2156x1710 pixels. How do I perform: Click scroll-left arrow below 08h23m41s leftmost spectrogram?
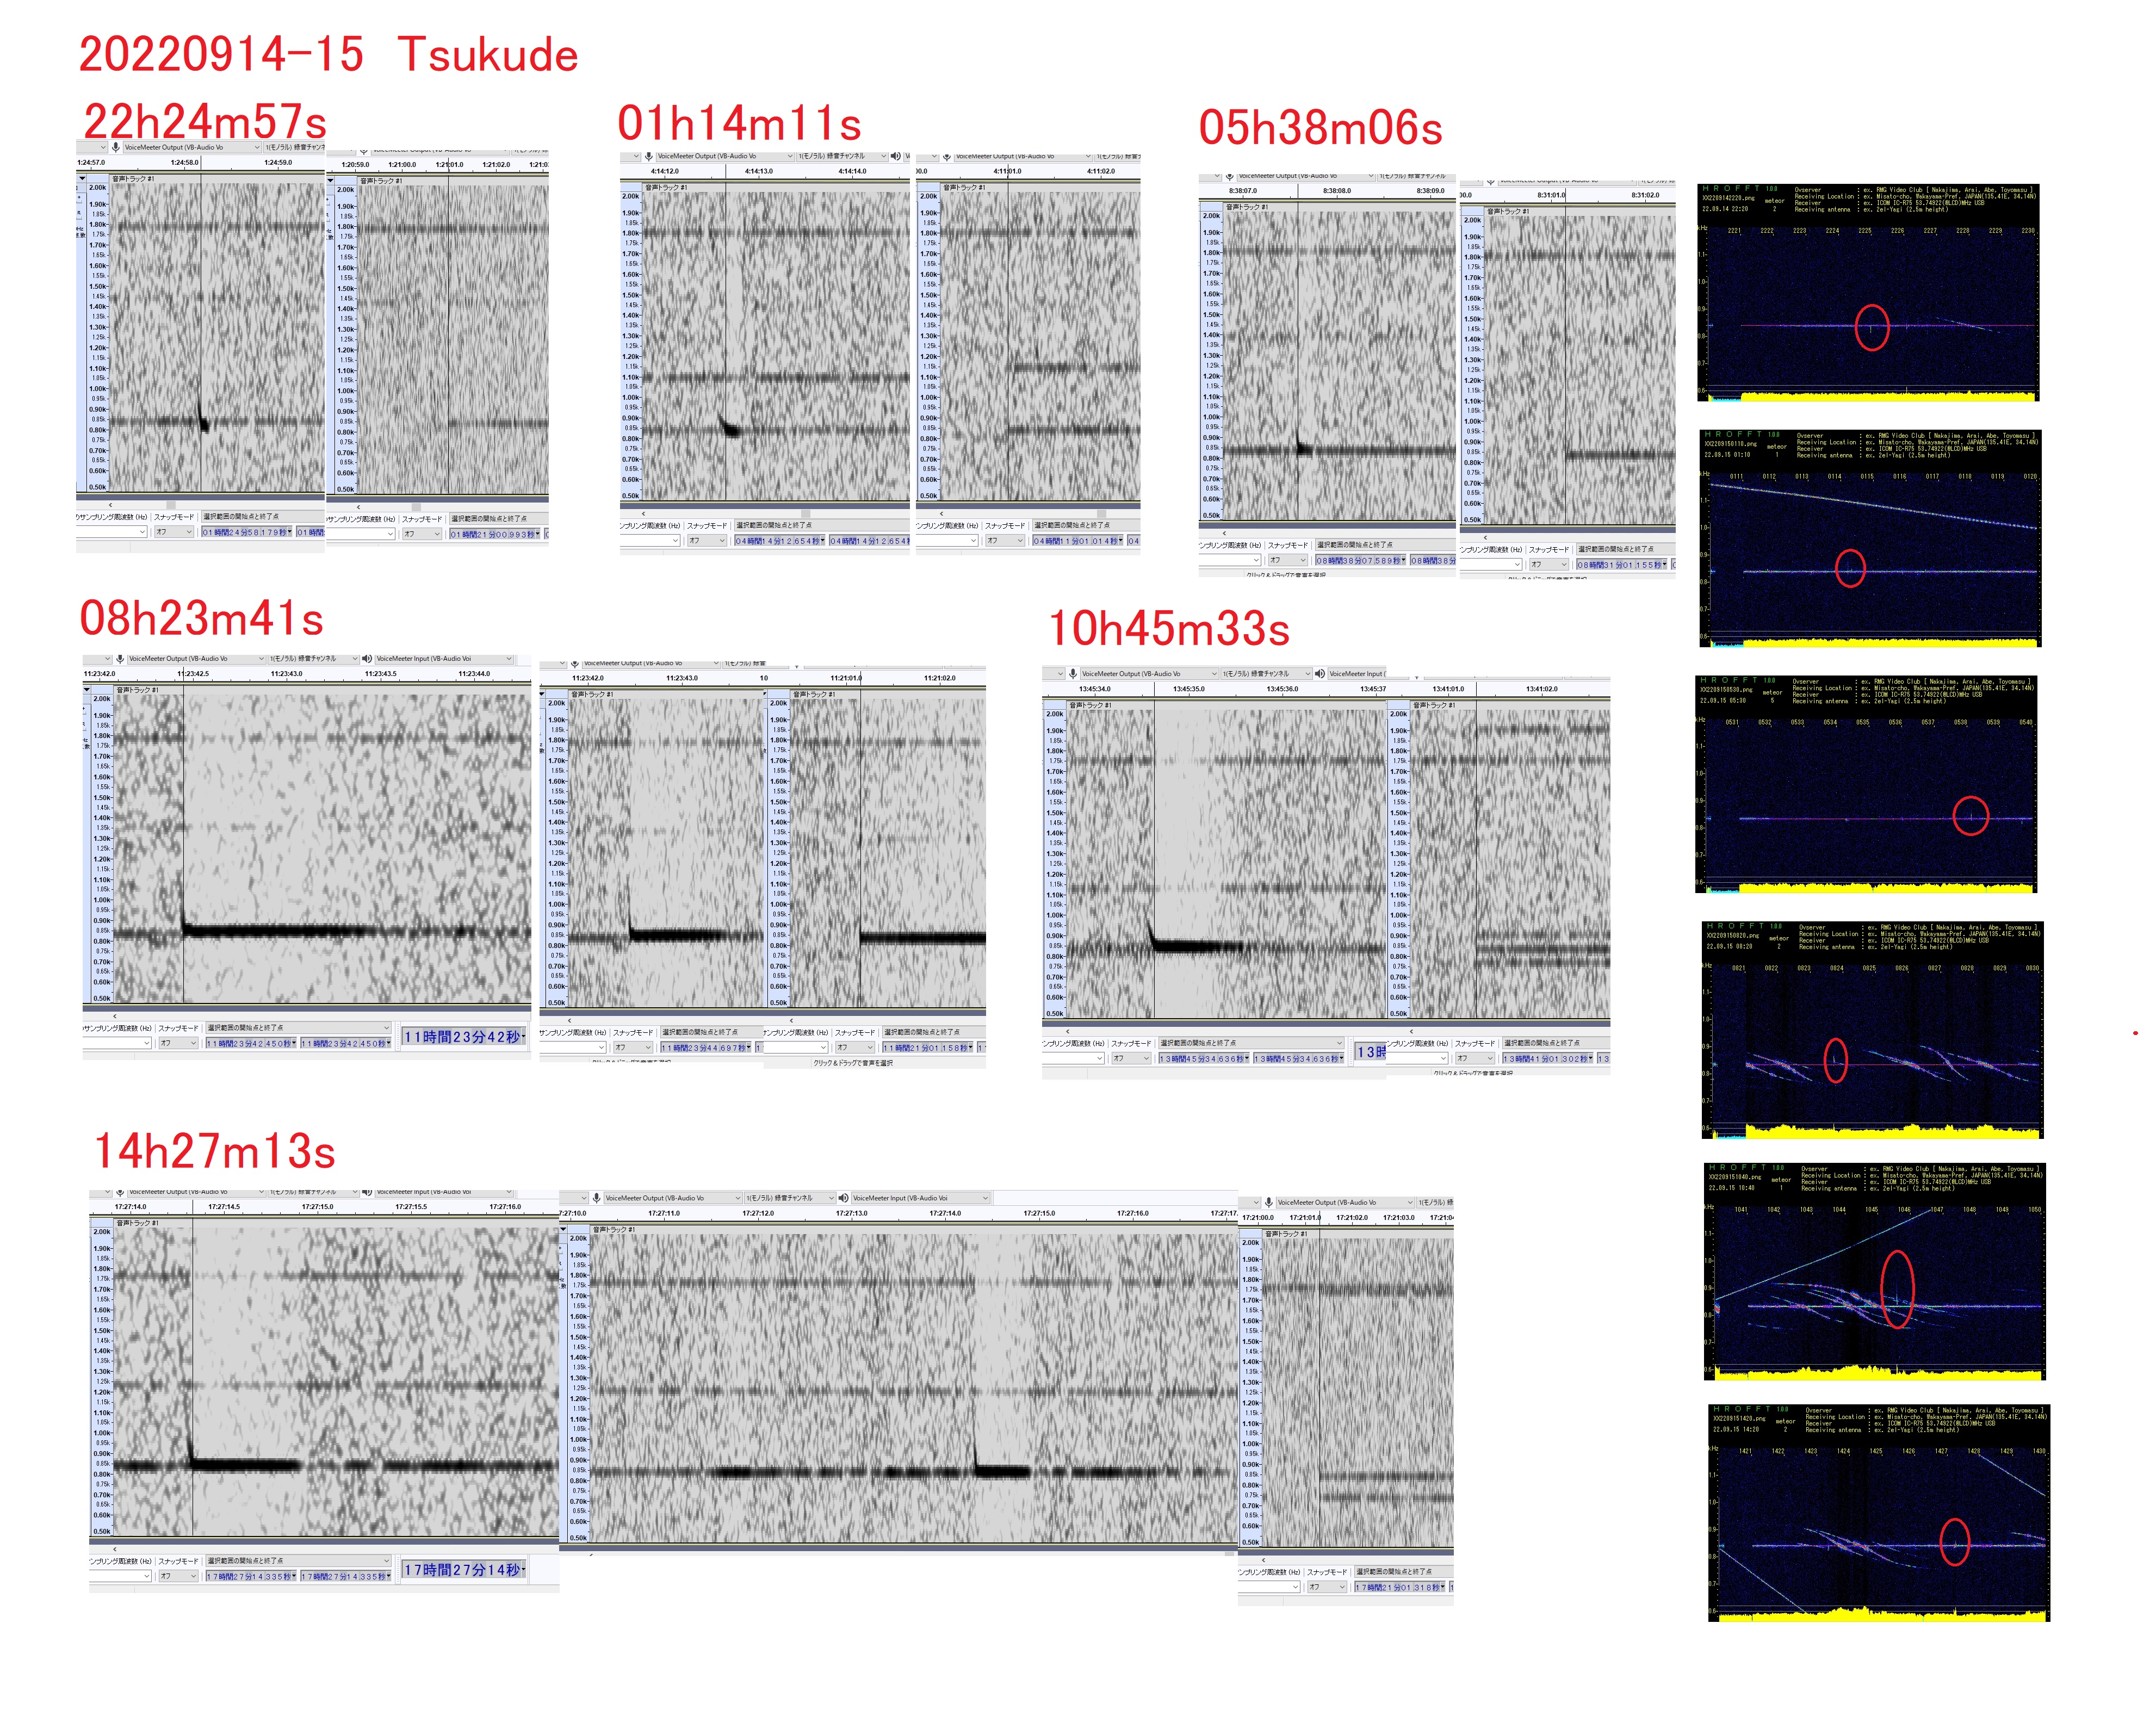tap(114, 1016)
